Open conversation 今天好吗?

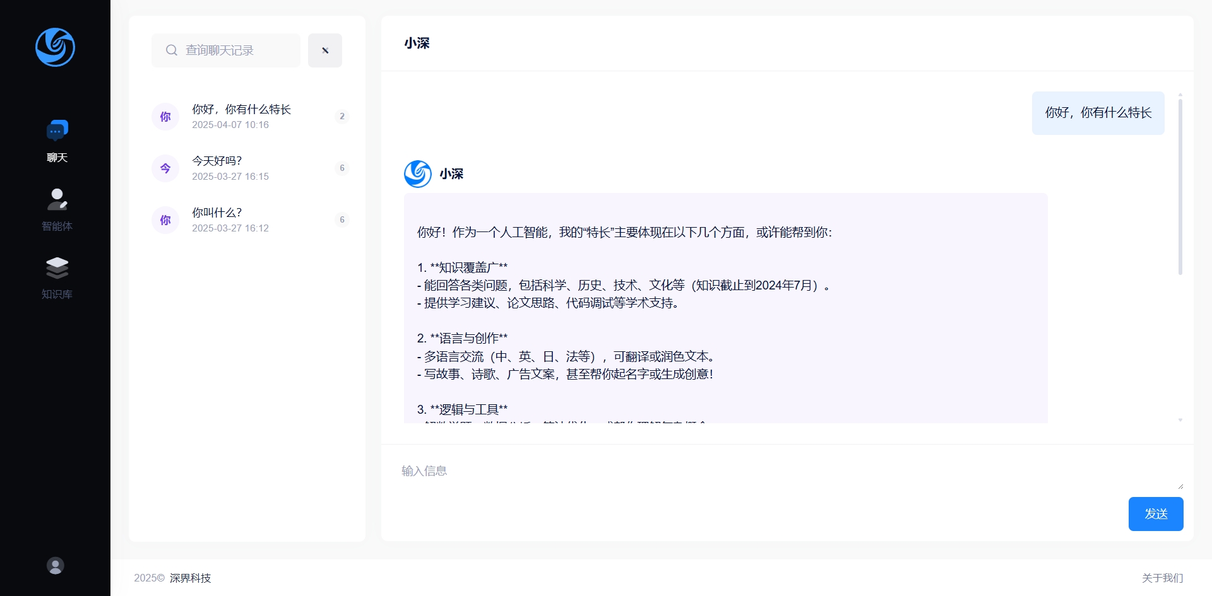click(241, 168)
